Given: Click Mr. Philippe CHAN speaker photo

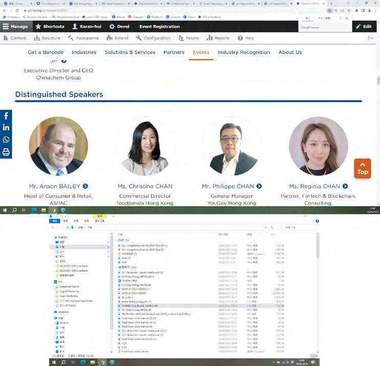Looking at the screenshot, I should (x=232, y=146).
